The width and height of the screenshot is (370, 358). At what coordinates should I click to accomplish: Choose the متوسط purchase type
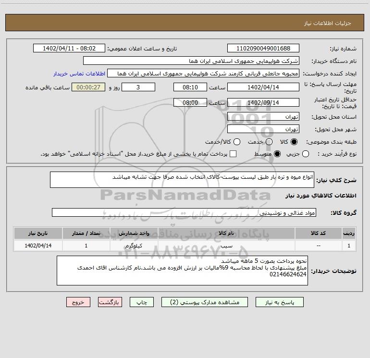click(x=277, y=154)
